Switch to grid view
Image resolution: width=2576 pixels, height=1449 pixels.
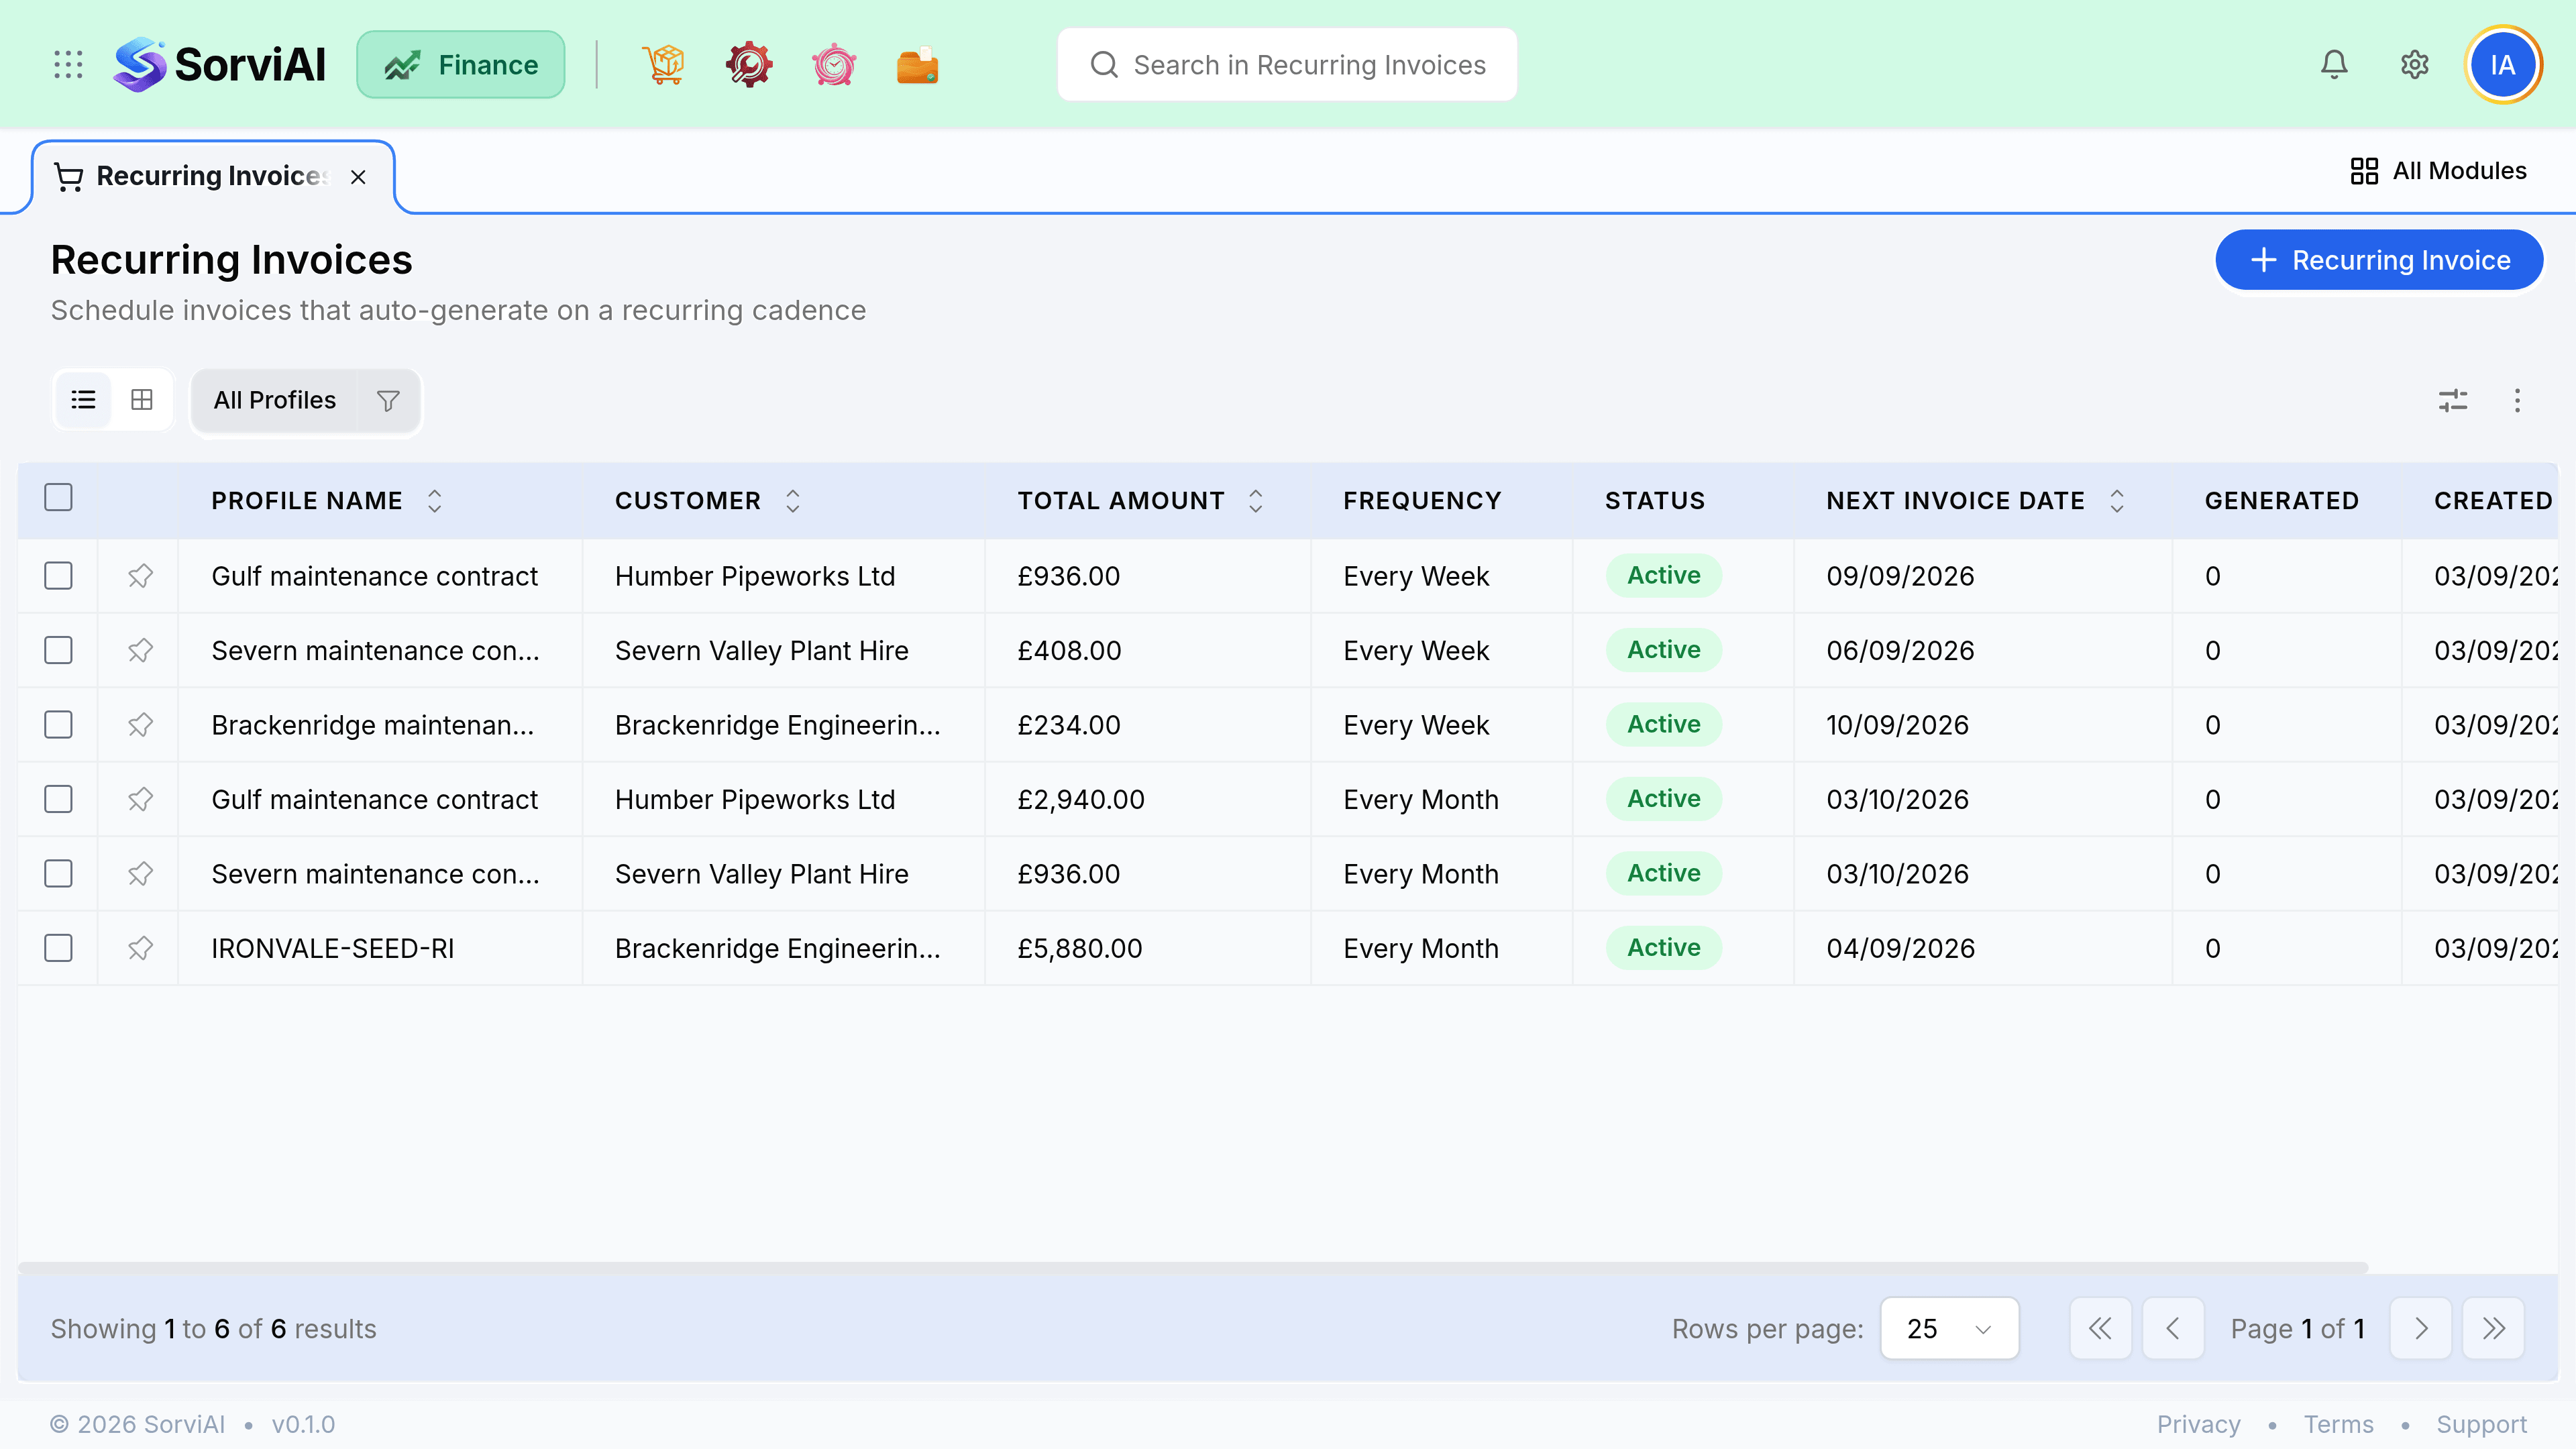tap(142, 400)
